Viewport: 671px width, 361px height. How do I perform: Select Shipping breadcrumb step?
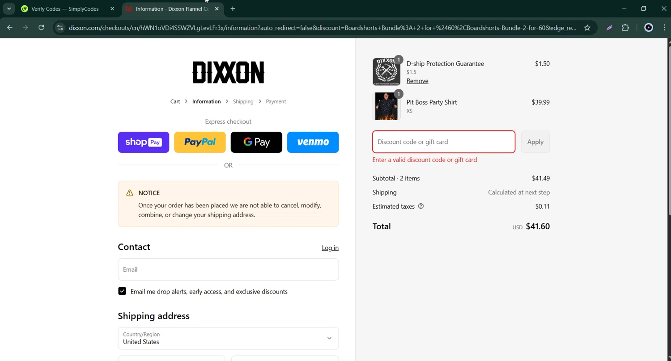point(243,101)
